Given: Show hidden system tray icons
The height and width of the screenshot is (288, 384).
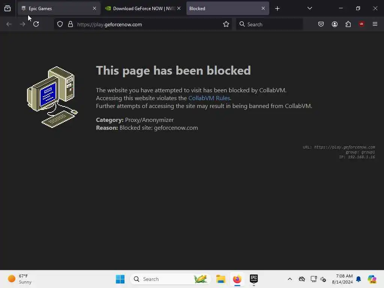Looking at the screenshot, I should (290, 279).
